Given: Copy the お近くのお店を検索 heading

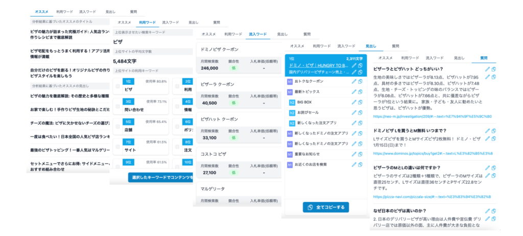Looking at the screenshot, I should [x=360, y=164].
